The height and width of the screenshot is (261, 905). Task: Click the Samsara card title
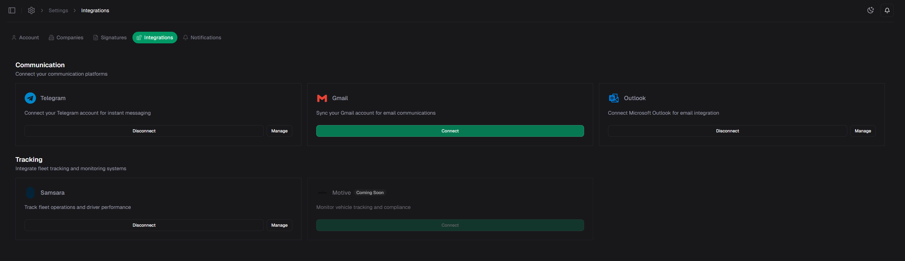coord(52,193)
